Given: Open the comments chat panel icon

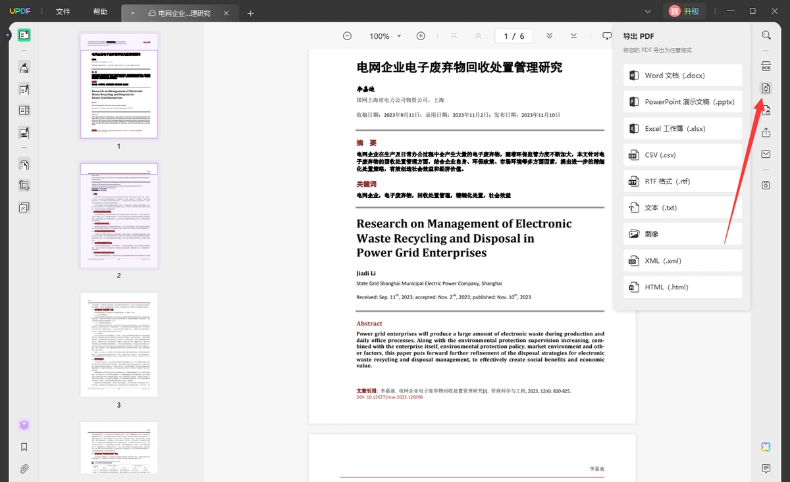Looking at the screenshot, I should 766,469.
